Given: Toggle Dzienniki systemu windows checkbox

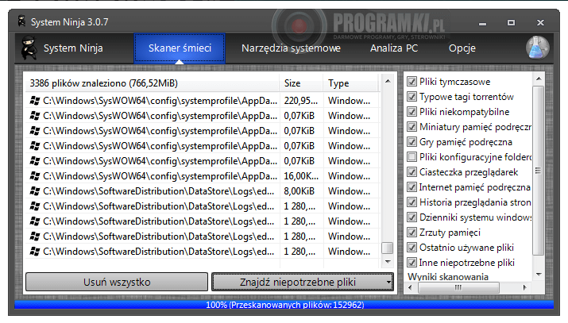Looking at the screenshot, I should click(x=412, y=217).
